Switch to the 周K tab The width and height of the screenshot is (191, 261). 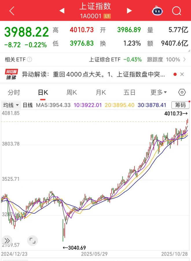click(x=72, y=92)
